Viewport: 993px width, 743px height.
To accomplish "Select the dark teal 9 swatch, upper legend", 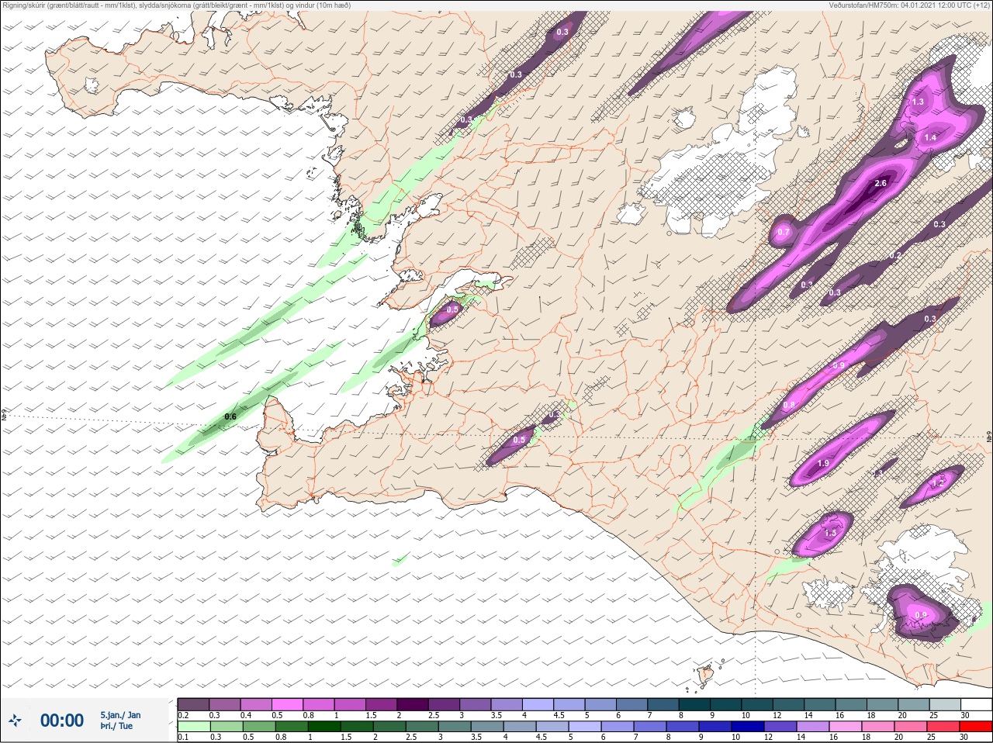I will [727, 703].
